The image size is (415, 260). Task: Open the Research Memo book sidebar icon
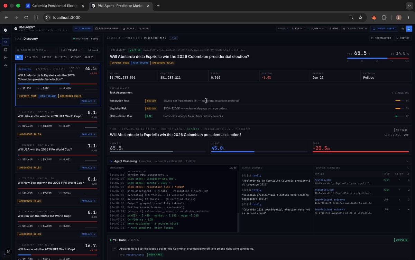coord(6,50)
